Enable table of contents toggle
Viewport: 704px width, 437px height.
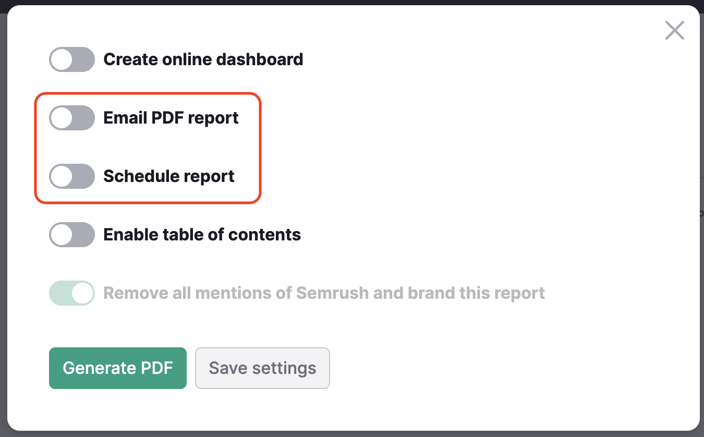(x=72, y=235)
